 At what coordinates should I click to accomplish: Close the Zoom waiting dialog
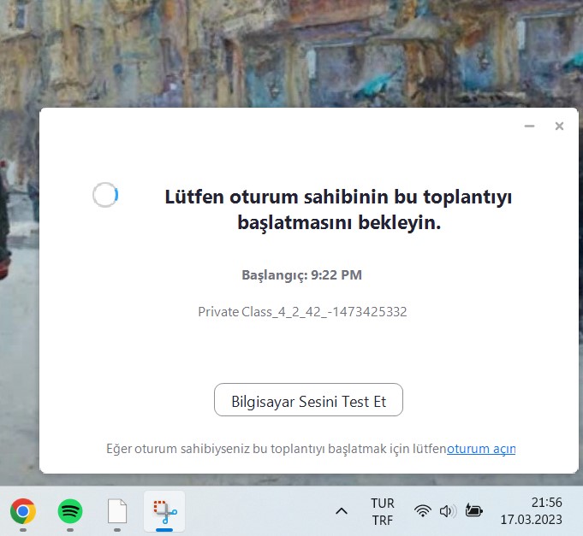pyautogui.click(x=559, y=127)
